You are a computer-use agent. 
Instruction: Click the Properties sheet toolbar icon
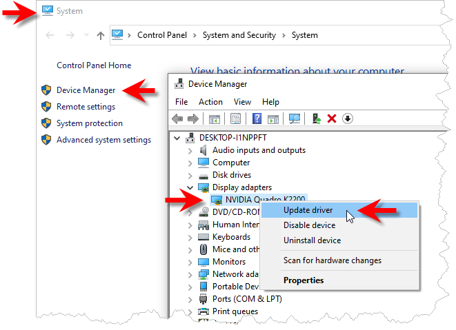[x=235, y=118]
